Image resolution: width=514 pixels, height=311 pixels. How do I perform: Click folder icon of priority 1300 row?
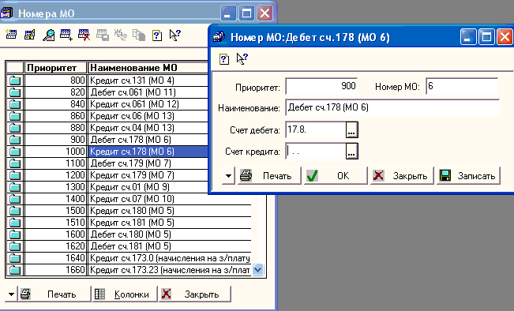coord(15,187)
